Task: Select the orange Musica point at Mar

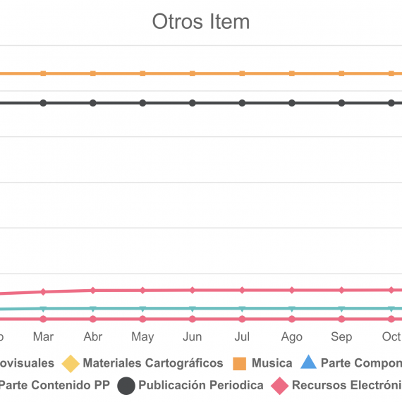Action: tap(43, 73)
